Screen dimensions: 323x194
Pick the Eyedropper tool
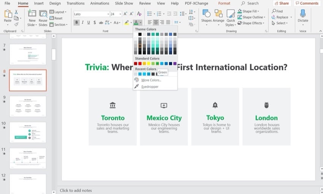[149, 87]
